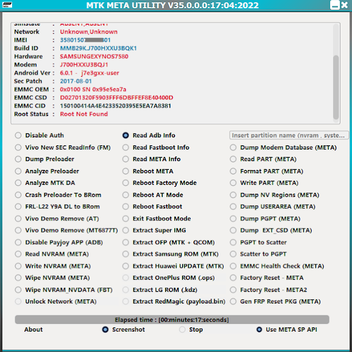Select Reboot Fastboot option
Image resolution: width=352 pixels, height=352 pixels.
click(126, 206)
